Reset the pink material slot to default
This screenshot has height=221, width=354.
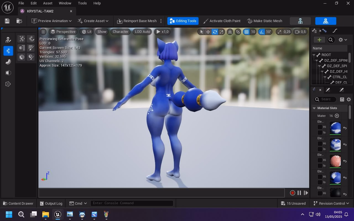[x=345, y=161]
